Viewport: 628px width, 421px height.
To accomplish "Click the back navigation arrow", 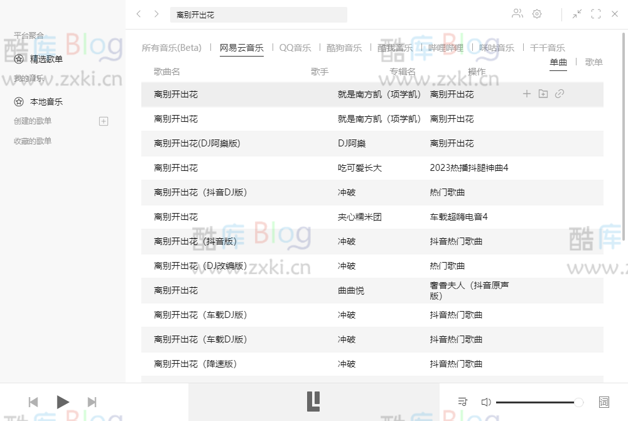I will pyautogui.click(x=139, y=14).
